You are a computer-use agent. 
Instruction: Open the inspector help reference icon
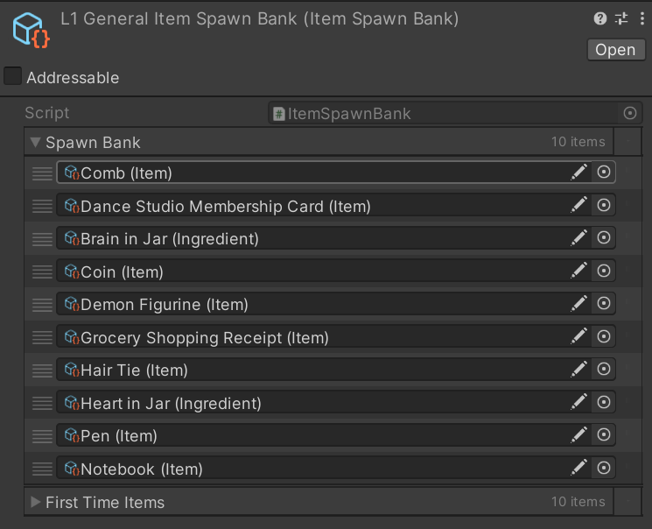(599, 18)
